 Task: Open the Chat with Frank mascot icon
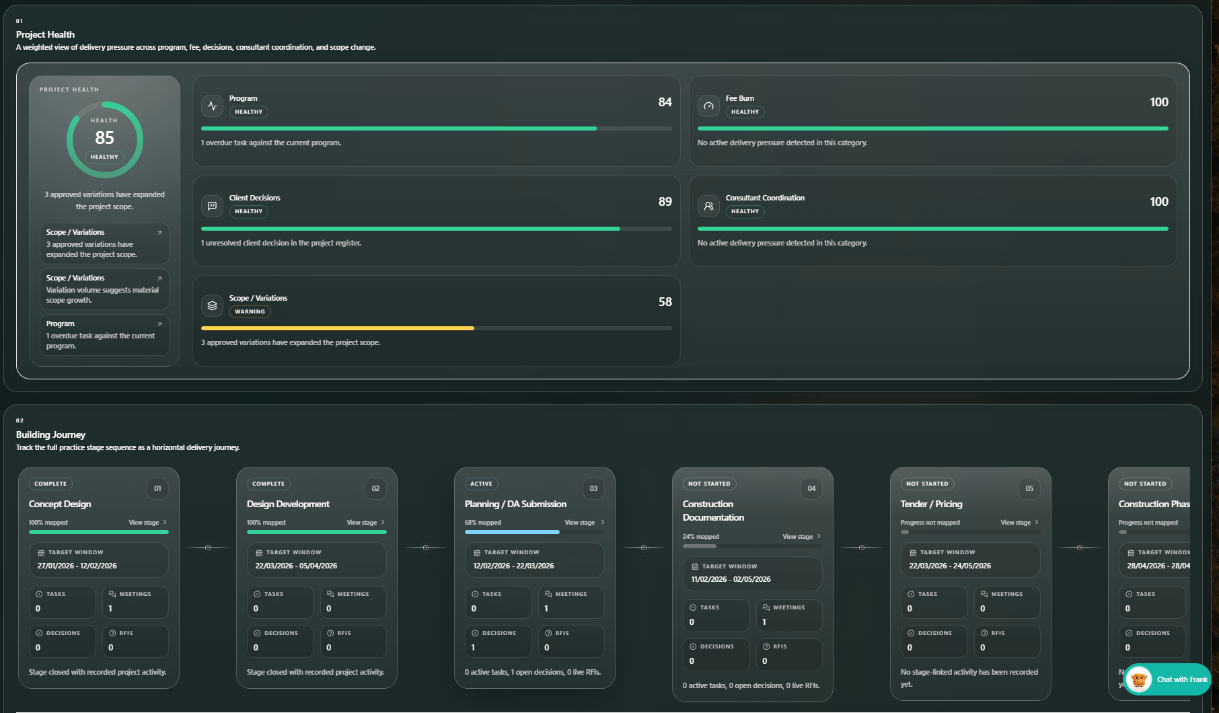(1138, 679)
